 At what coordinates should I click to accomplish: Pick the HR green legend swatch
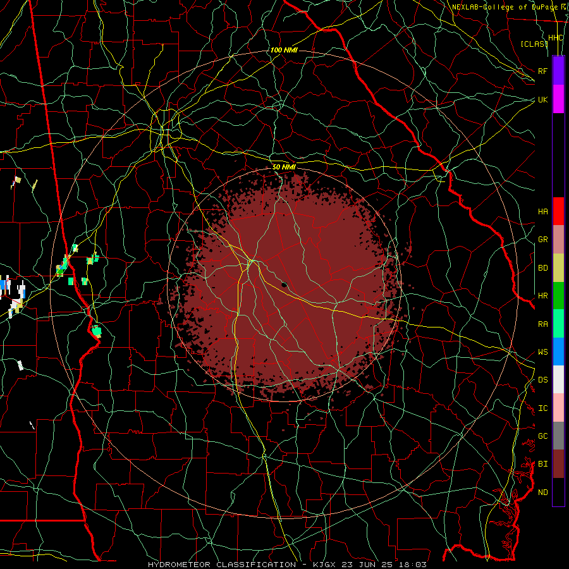[x=558, y=295]
